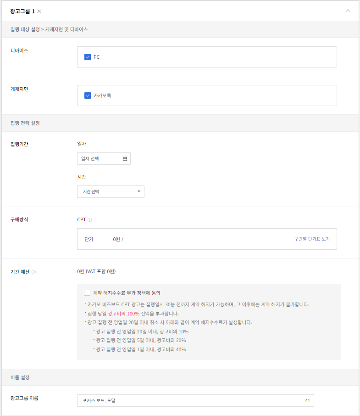Uncheck the 카카오톡 placement checkbox
The image size is (360, 416).
88,96
